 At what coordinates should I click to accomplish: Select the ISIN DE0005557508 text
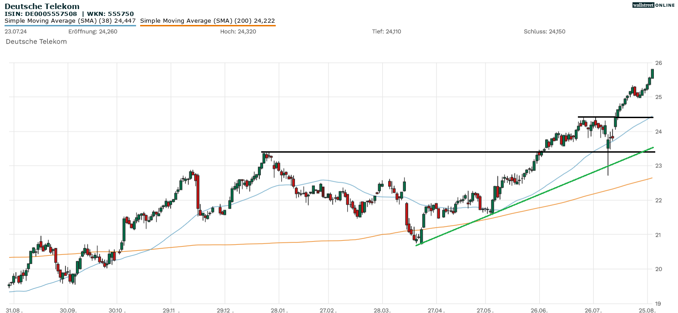click(41, 14)
